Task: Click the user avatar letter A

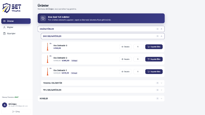Action: coord(5,105)
